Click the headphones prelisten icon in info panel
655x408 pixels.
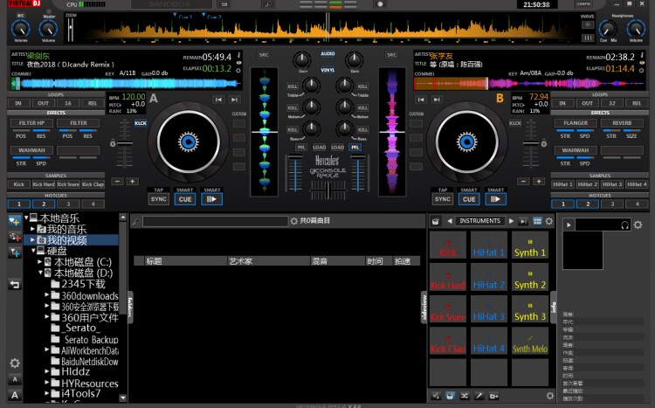(x=625, y=225)
